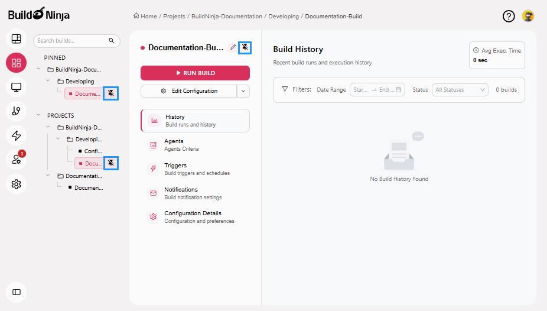Click the Search builds input field
The height and width of the screenshot is (311, 547).
click(x=70, y=41)
